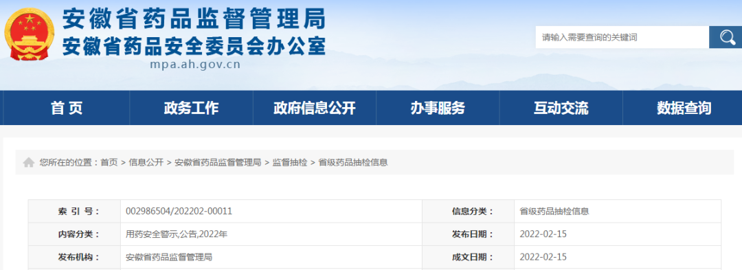Click the national emblem logo
This screenshot has width=742, height=270.
[29, 34]
